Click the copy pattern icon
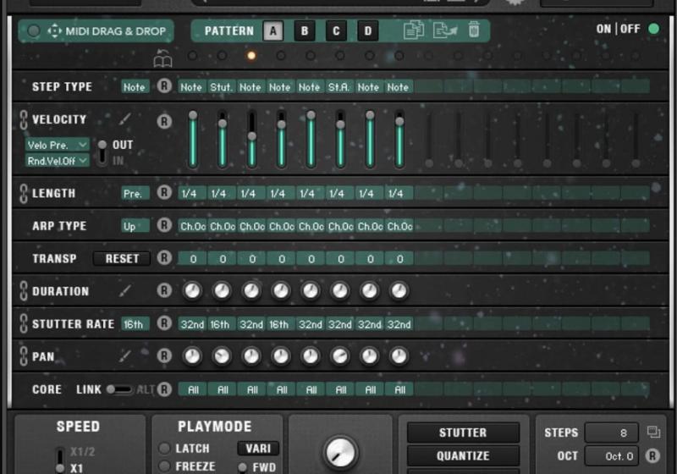The height and width of the screenshot is (474, 677). tap(413, 31)
